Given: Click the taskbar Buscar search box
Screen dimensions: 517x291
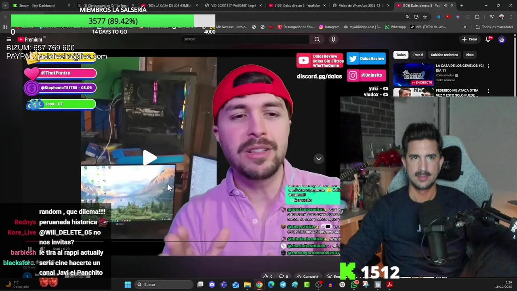Looking at the screenshot, I should point(164,285).
